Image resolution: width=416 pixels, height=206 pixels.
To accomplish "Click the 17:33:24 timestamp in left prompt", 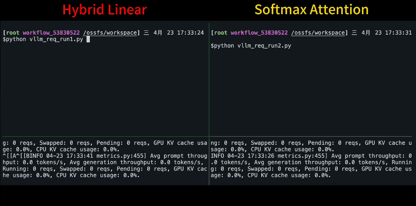I will coord(190,33).
